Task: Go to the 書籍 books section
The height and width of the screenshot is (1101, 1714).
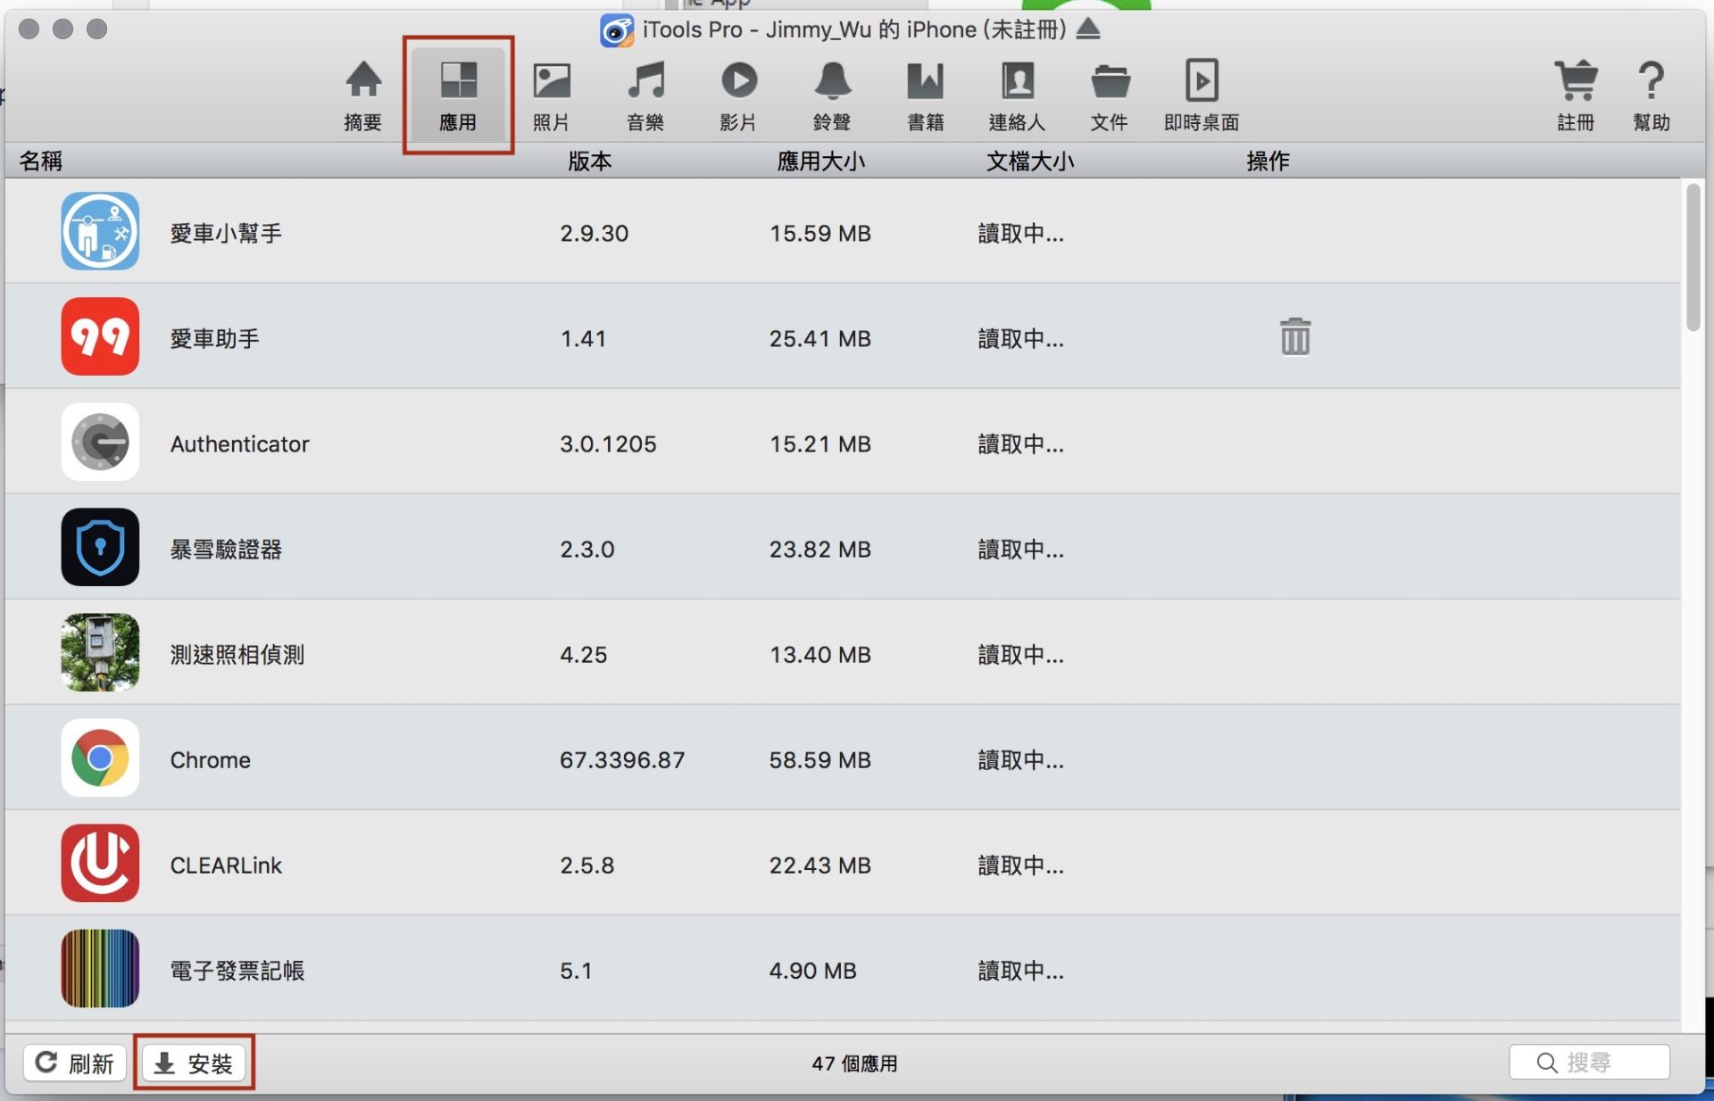Action: tap(926, 95)
